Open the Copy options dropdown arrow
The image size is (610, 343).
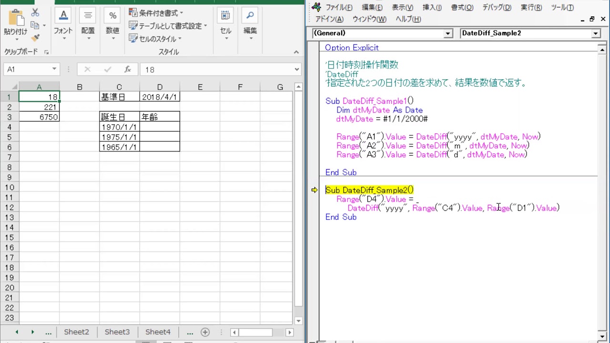coord(44,26)
